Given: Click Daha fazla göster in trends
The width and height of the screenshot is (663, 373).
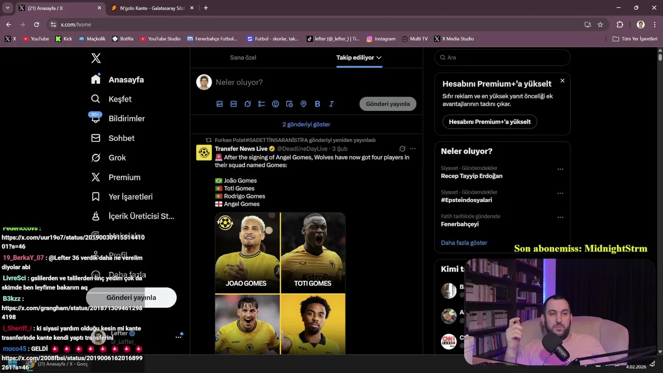Looking at the screenshot, I should coord(464,242).
